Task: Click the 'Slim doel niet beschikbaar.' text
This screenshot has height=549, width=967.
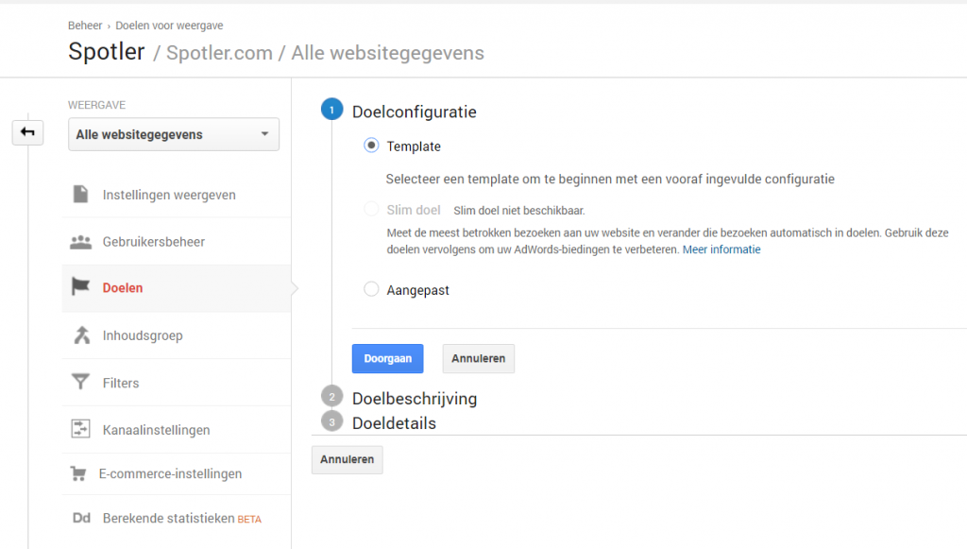Action: point(519,211)
